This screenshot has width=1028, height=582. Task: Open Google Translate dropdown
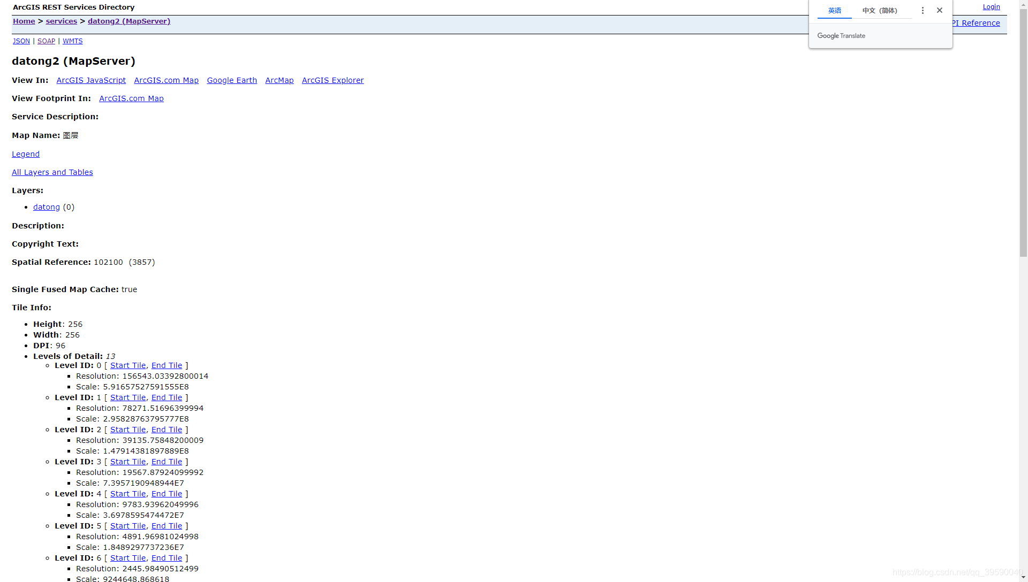pyautogui.click(x=924, y=11)
